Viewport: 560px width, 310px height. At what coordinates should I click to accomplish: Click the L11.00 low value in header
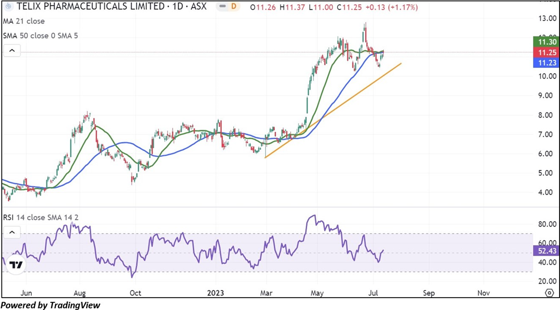tap(321, 7)
